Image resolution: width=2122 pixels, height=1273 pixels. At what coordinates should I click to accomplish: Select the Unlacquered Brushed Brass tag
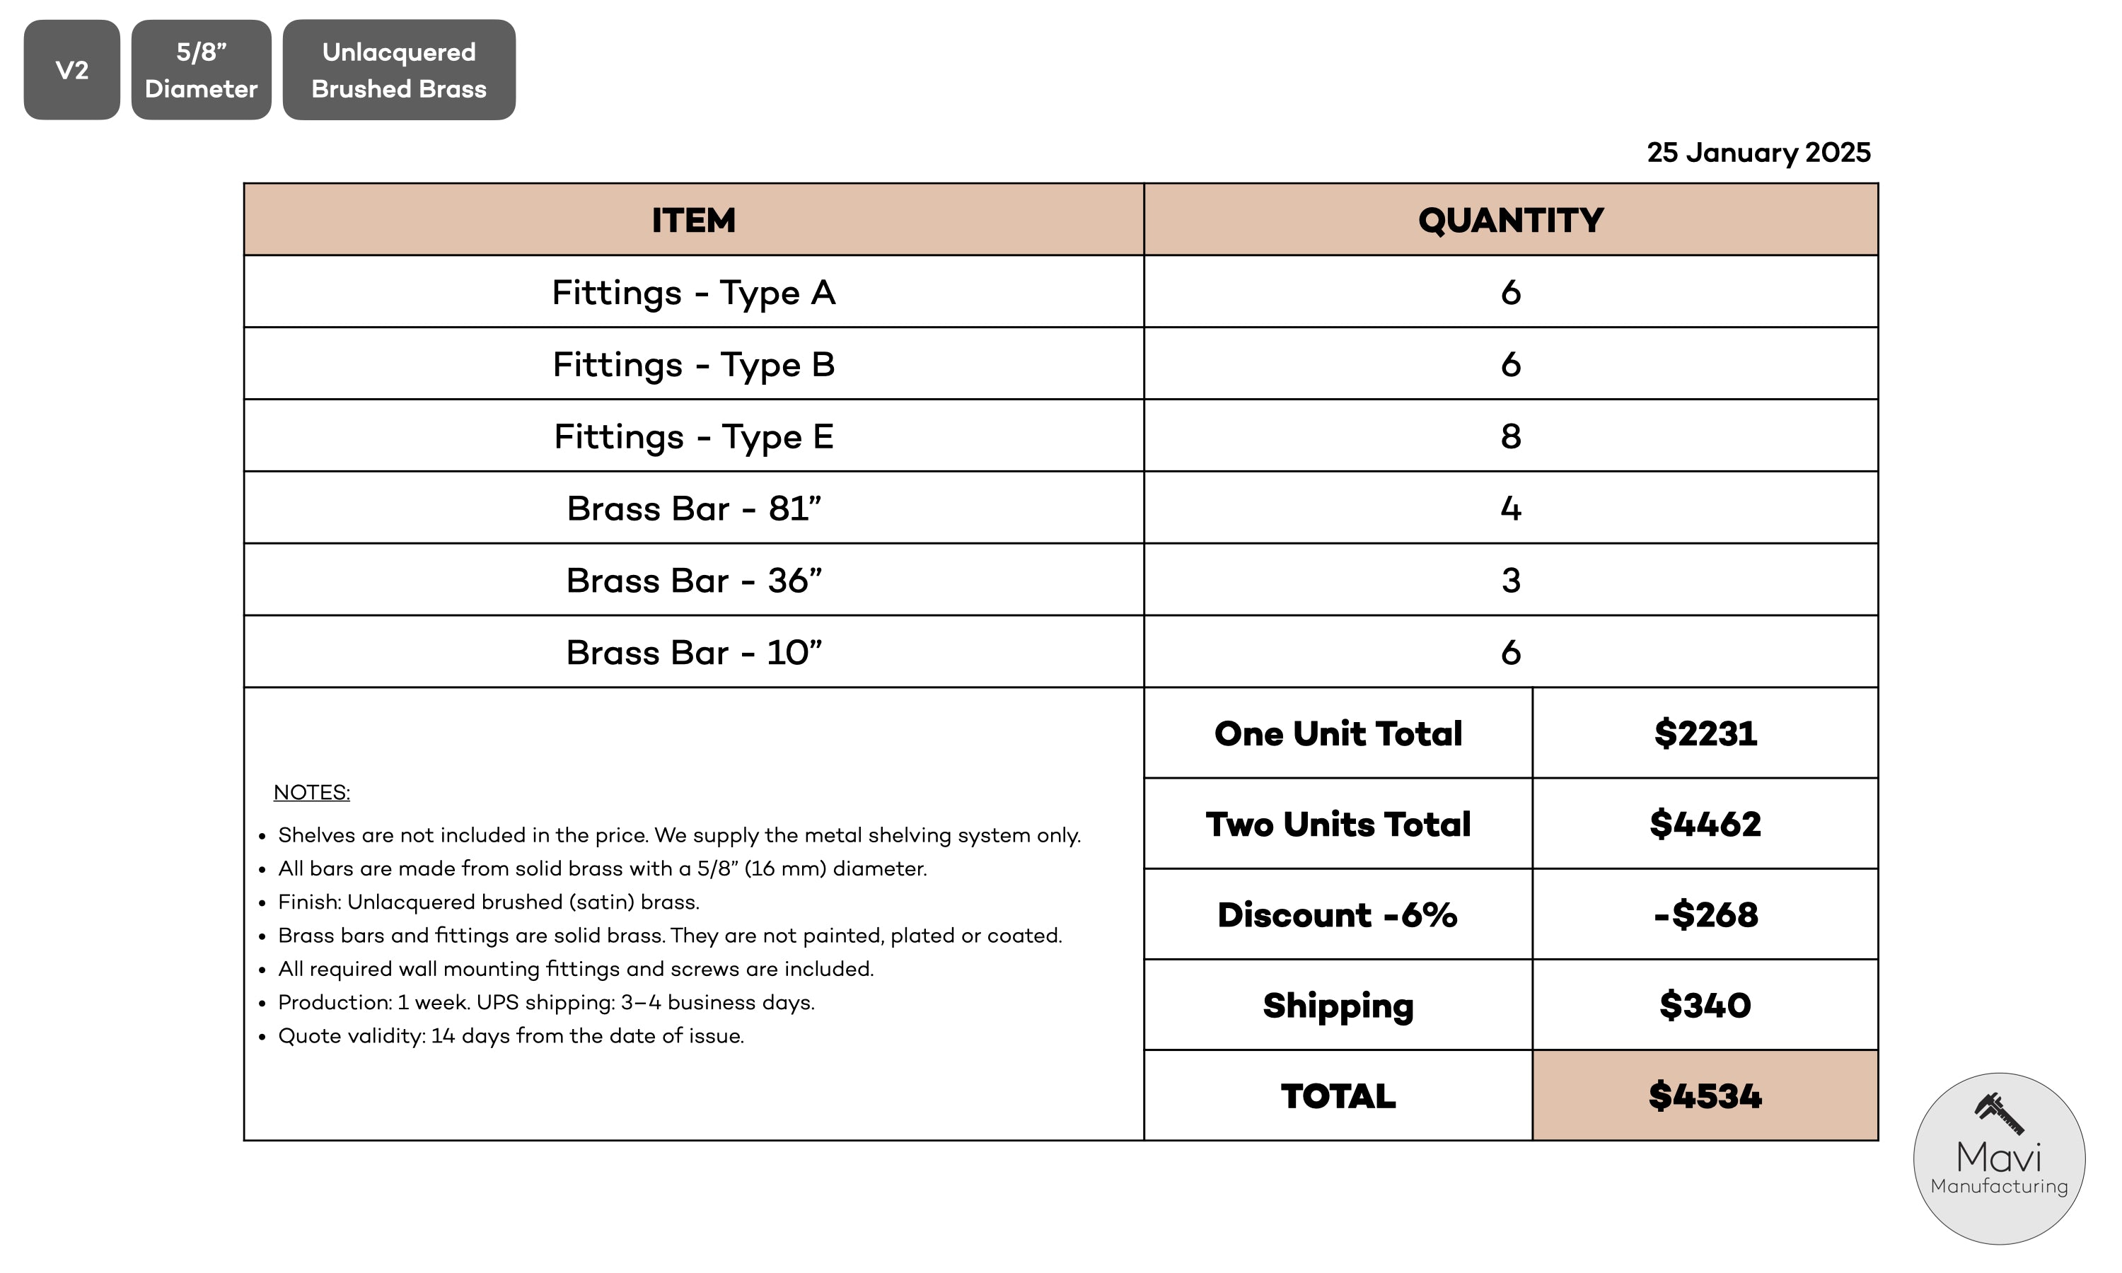pos(399,70)
